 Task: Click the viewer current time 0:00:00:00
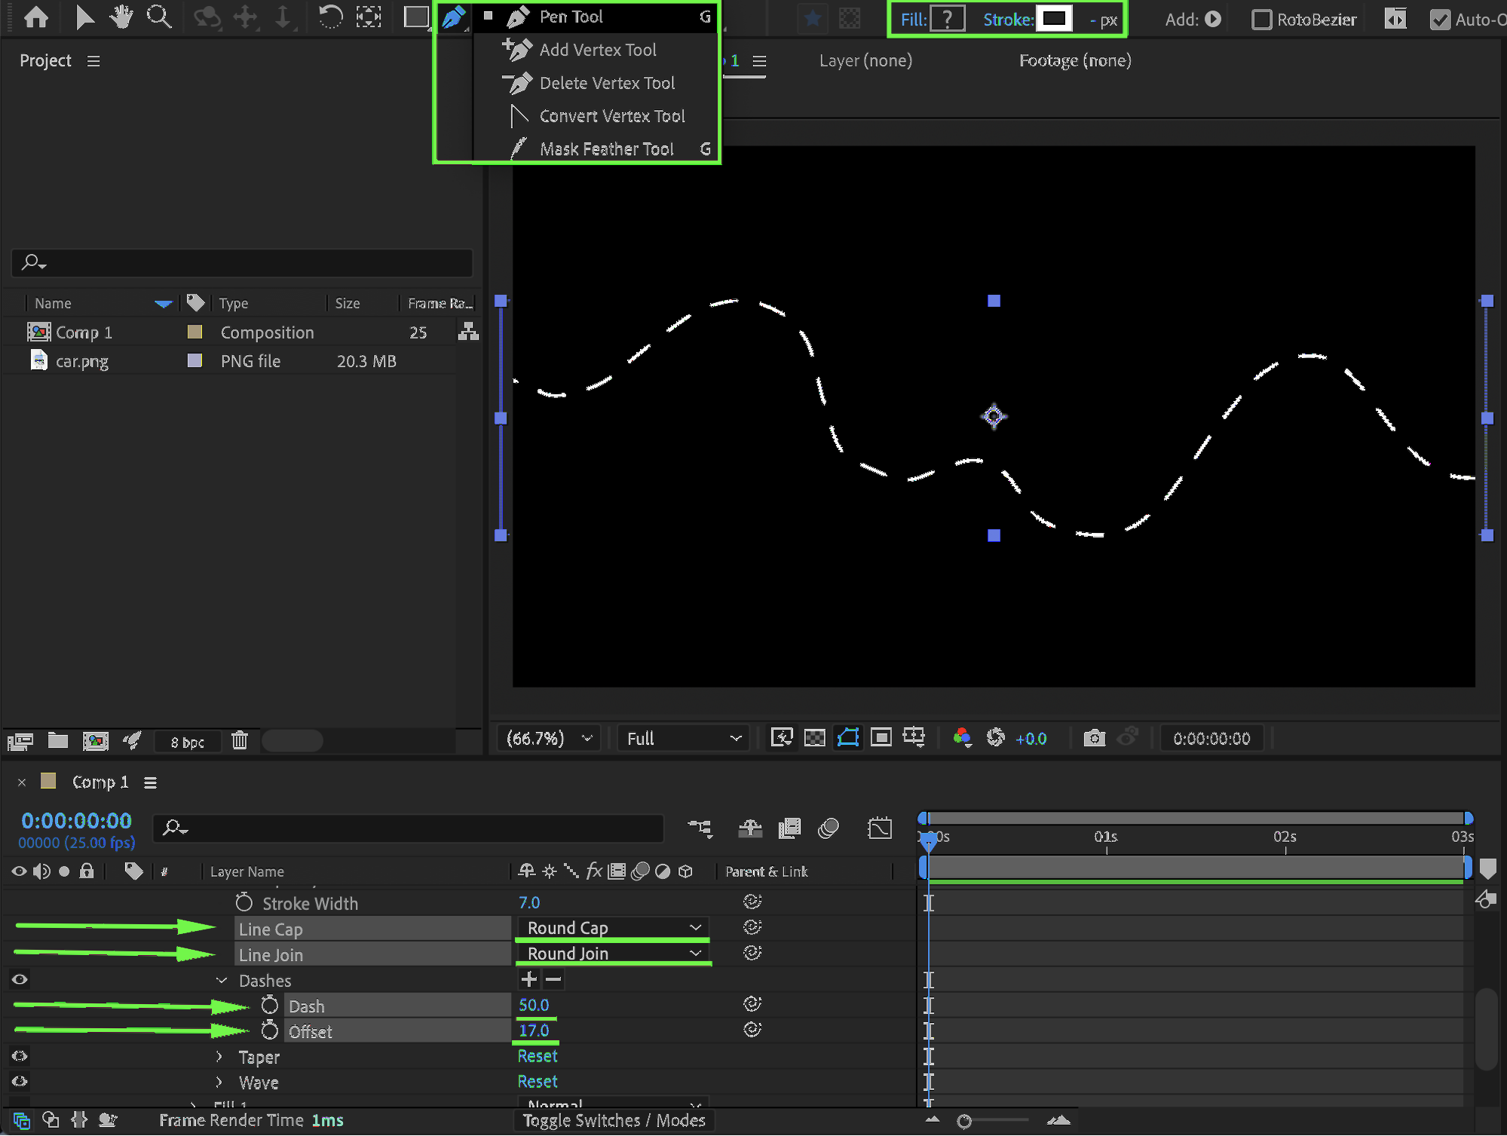1211,739
